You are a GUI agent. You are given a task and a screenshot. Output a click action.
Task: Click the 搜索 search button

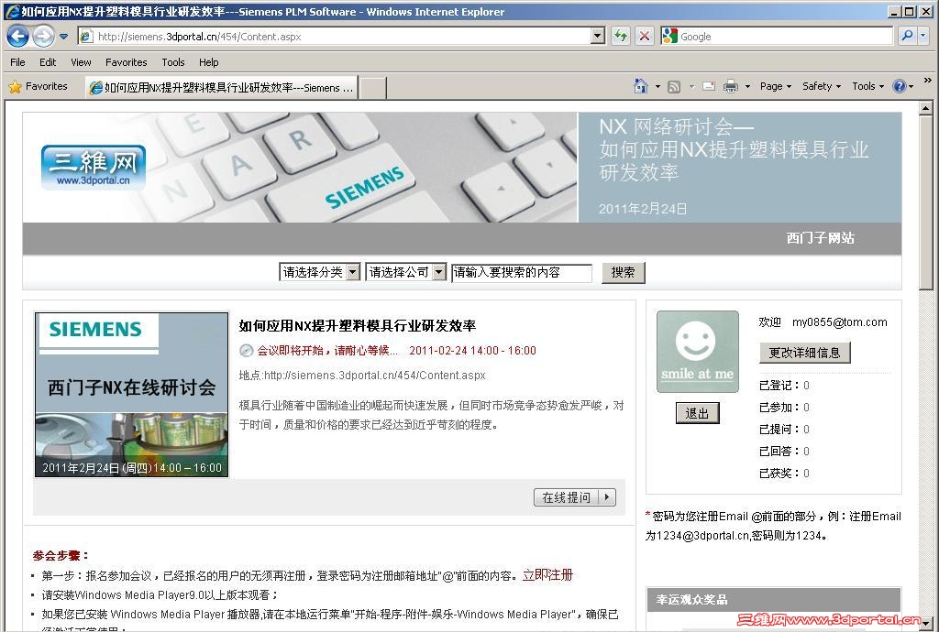(623, 273)
